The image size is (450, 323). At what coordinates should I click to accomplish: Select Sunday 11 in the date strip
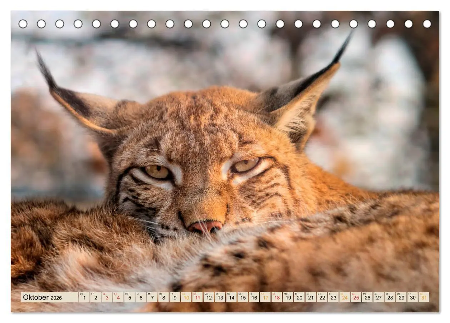(197, 297)
